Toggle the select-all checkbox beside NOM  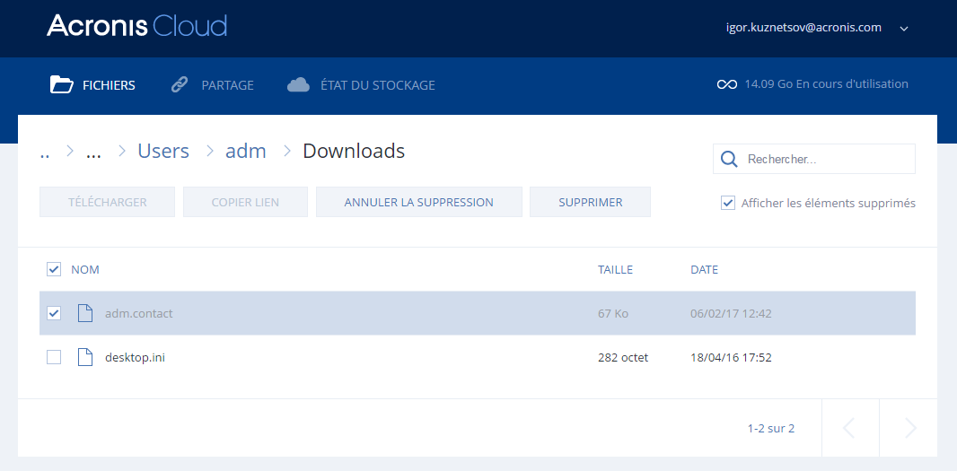(54, 269)
